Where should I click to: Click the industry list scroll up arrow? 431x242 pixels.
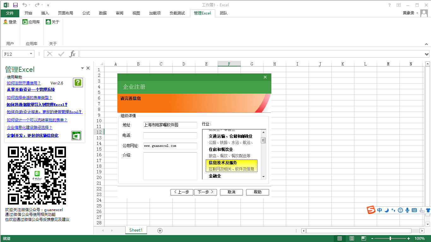click(x=263, y=132)
